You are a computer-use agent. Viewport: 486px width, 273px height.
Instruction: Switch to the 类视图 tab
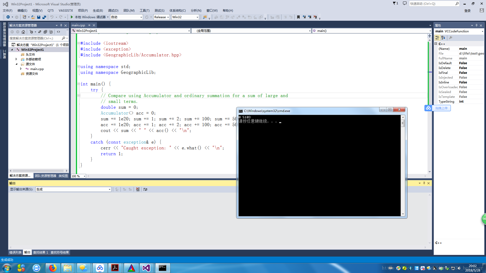(x=63, y=176)
